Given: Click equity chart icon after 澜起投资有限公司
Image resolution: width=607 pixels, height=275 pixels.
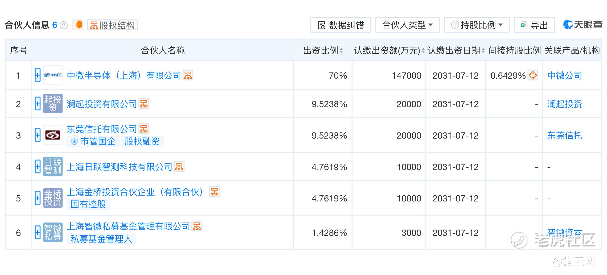Looking at the screenshot, I should 144,104.
